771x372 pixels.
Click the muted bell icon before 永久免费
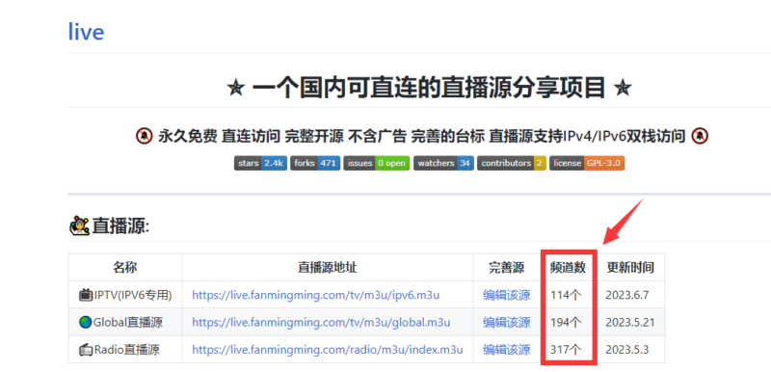tap(144, 136)
